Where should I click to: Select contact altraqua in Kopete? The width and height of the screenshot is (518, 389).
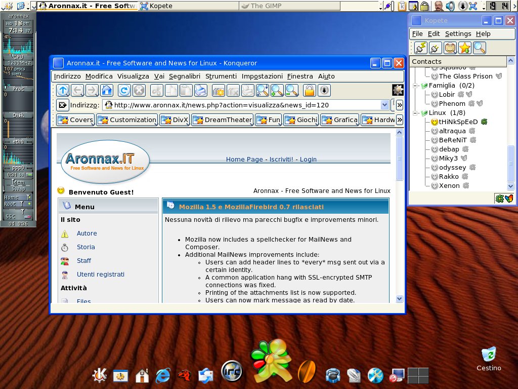[452, 131]
